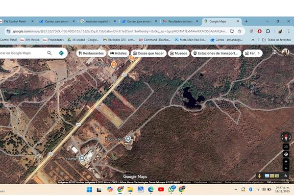Click the Fábrica Sens map marker
Image resolution: width=294 pixels, height=196 pixels.
pyautogui.click(x=128, y=139)
